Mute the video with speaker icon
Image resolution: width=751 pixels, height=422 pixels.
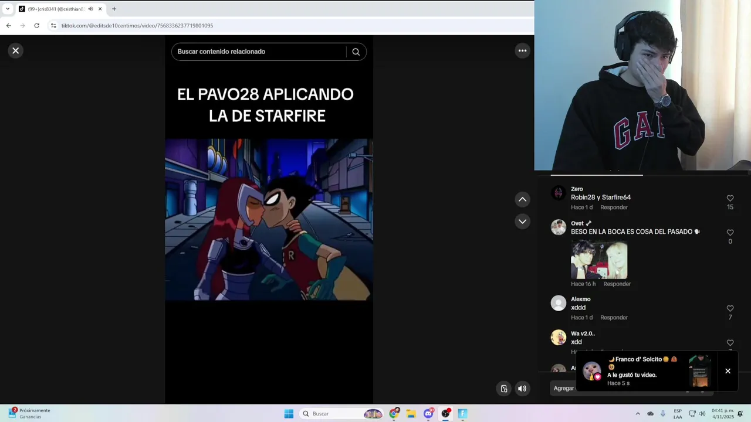pyautogui.click(x=522, y=388)
